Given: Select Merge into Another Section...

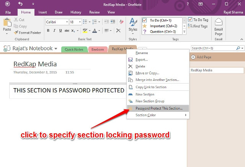Looking at the screenshot, I should [x=158, y=80].
